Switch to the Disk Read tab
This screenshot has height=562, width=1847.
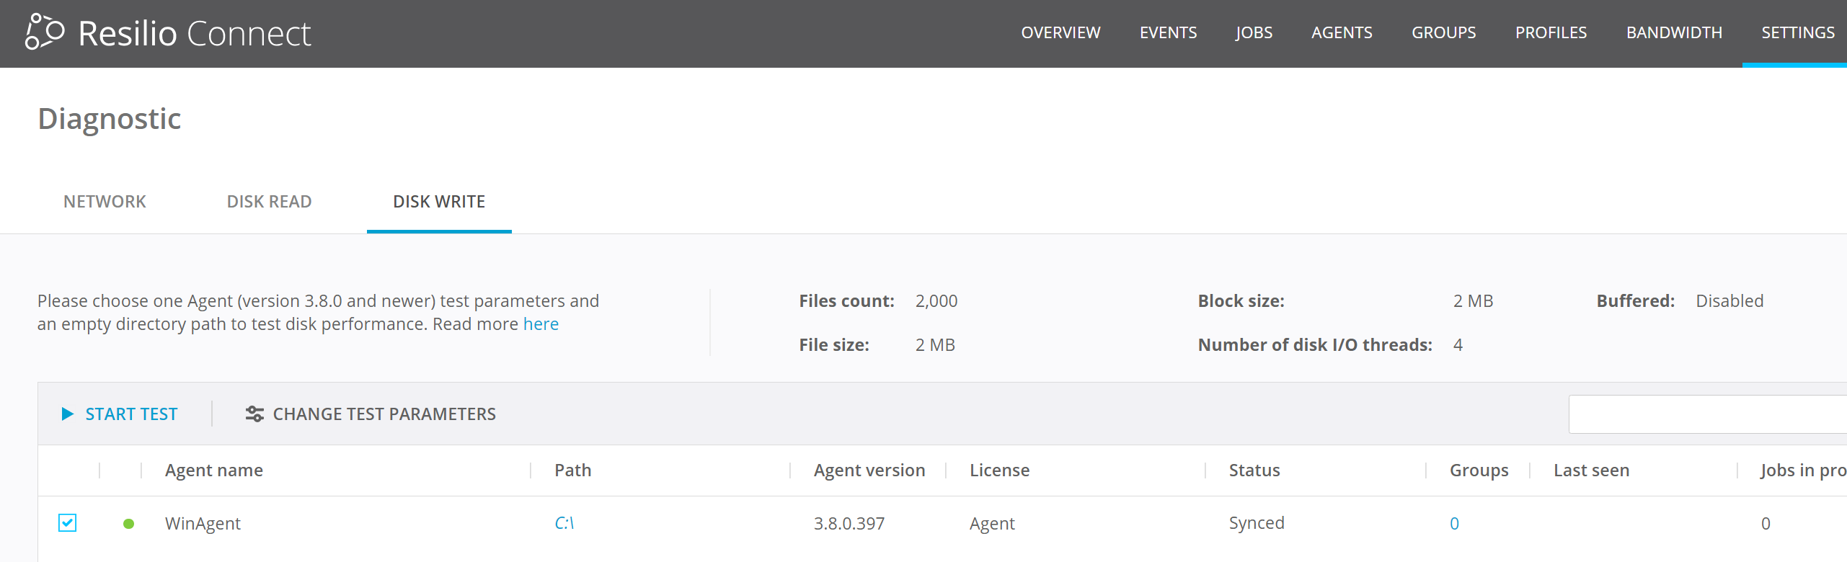(269, 202)
